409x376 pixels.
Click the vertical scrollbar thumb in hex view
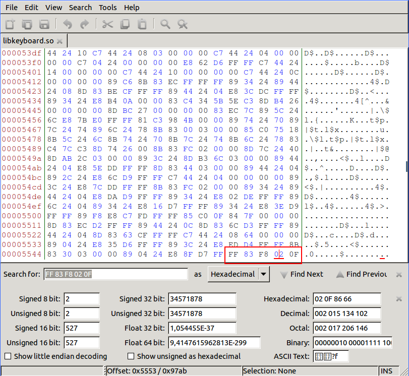(406, 167)
